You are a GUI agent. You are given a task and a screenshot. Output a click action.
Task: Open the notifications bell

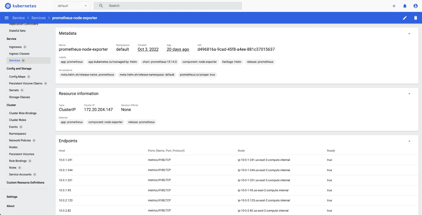click(x=405, y=6)
